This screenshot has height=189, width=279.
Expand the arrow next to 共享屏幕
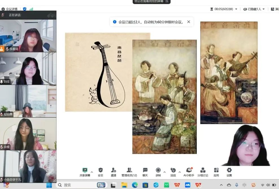[x=91, y=171]
